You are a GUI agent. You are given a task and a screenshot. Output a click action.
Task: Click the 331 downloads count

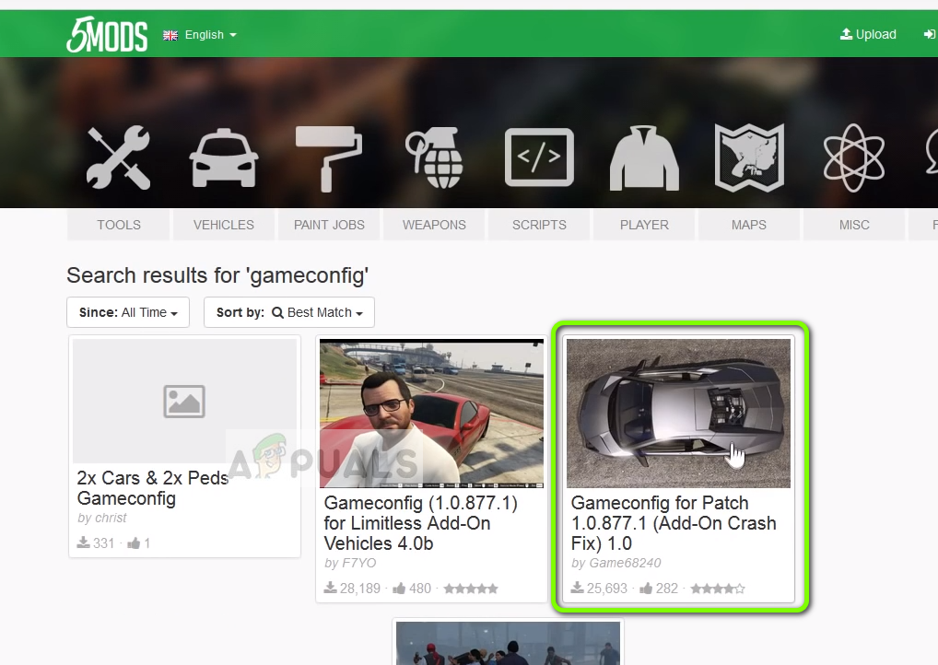pos(103,543)
